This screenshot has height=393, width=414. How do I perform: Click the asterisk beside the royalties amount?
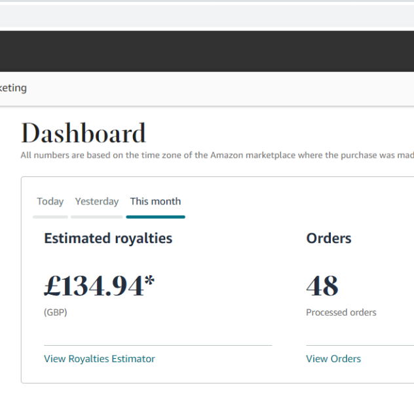click(150, 282)
